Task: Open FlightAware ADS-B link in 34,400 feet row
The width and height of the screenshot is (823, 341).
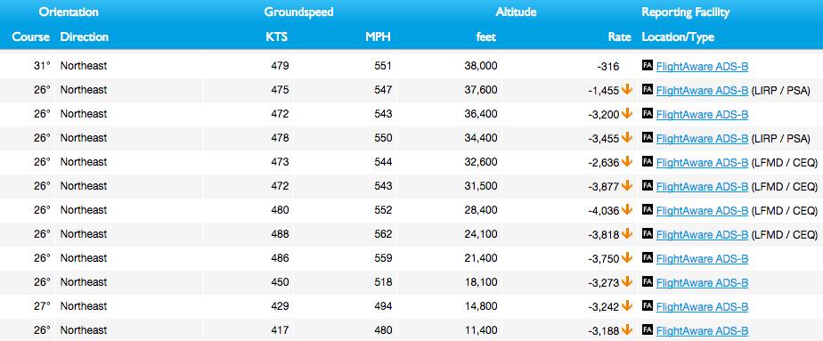Action: (x=702, y=139)
